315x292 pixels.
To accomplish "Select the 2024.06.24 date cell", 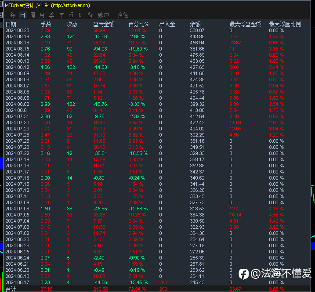I will pyautogui.click(x=17, y=258).
